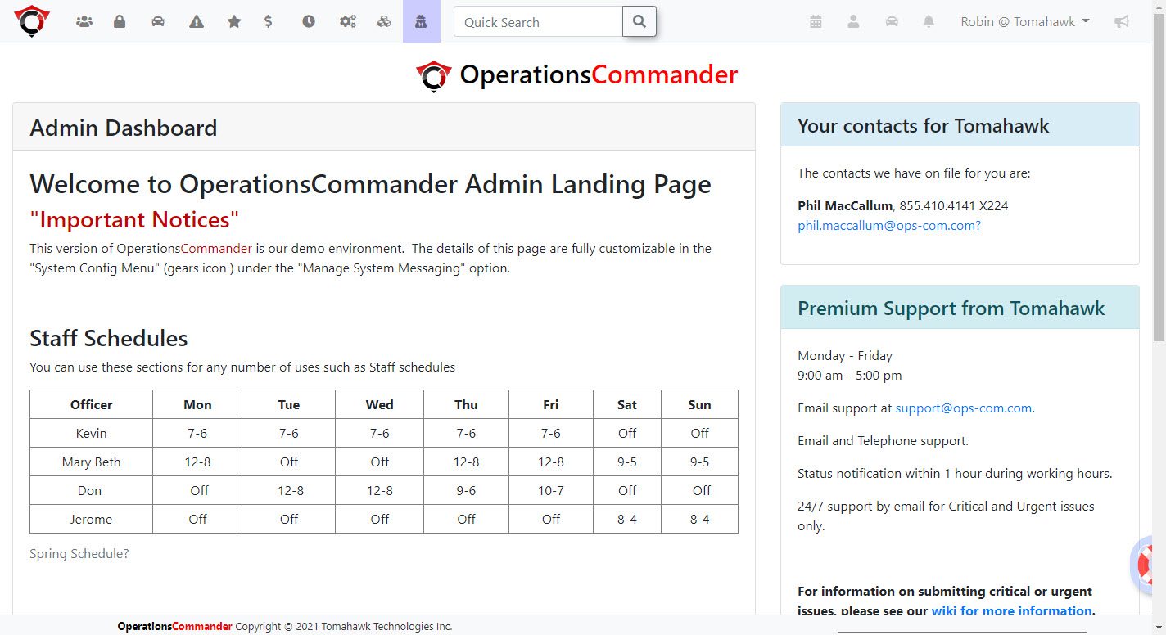
Task: Select the highlighted incognito admin icon
Action: (421, 21)
